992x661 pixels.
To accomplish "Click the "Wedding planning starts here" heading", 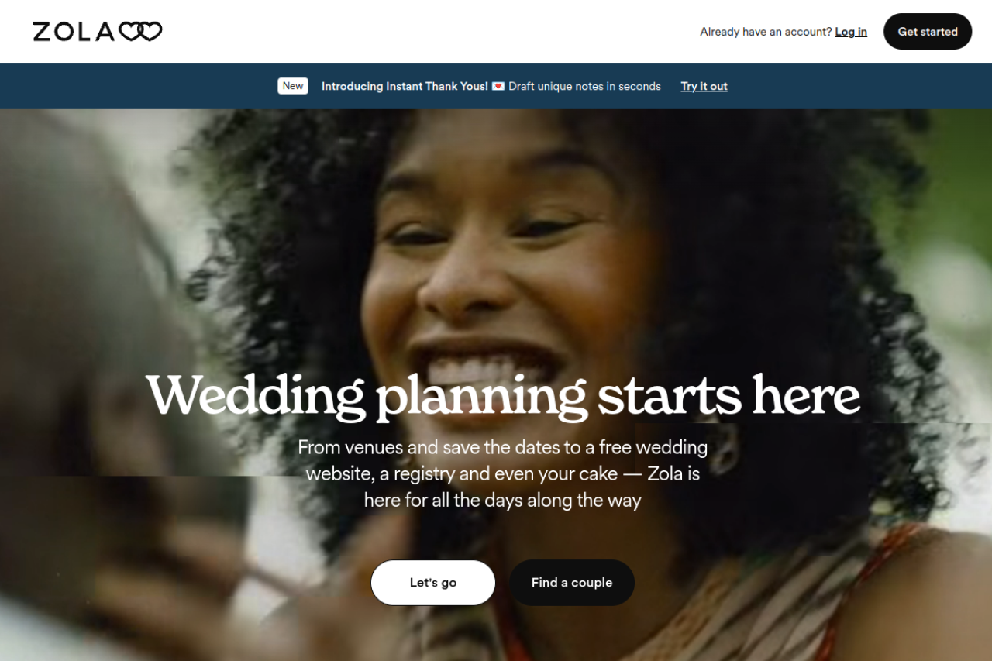I will [503, 395].
